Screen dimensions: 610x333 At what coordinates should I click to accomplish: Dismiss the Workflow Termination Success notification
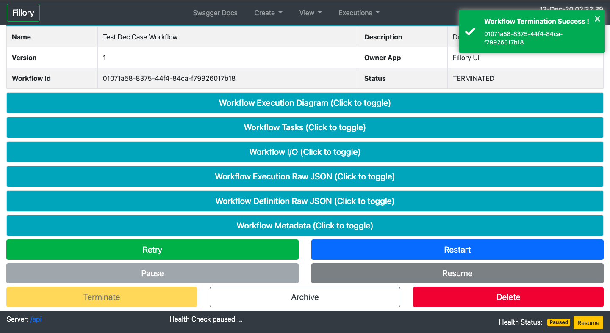(x=597, y=19)
